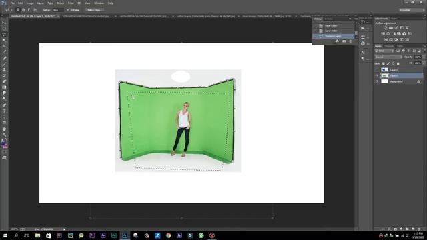Select the Crop tool

4,46
